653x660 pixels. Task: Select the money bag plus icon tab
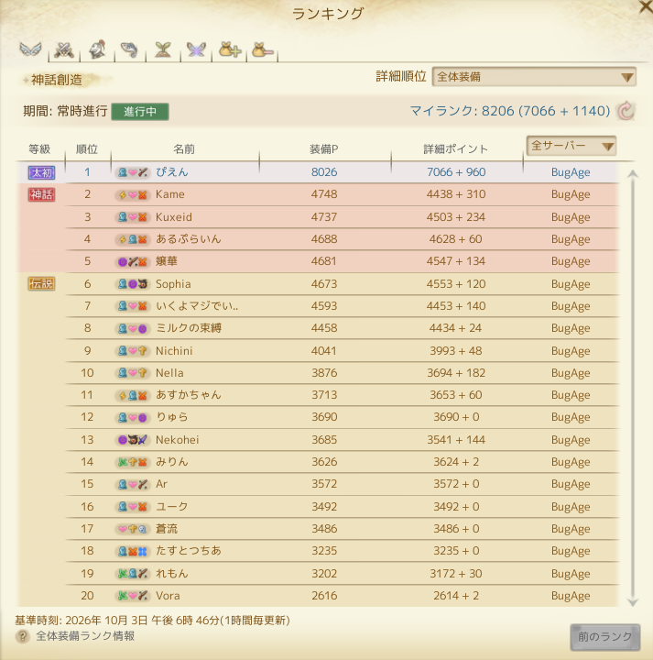tap(230, 50)
